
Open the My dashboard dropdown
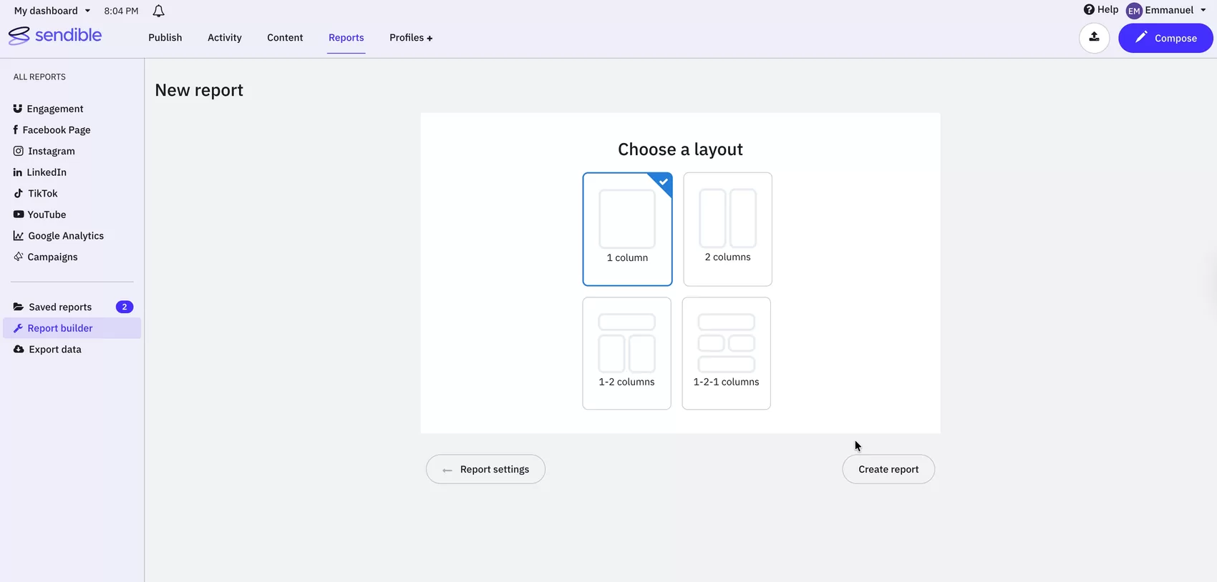tap(52, 11)
